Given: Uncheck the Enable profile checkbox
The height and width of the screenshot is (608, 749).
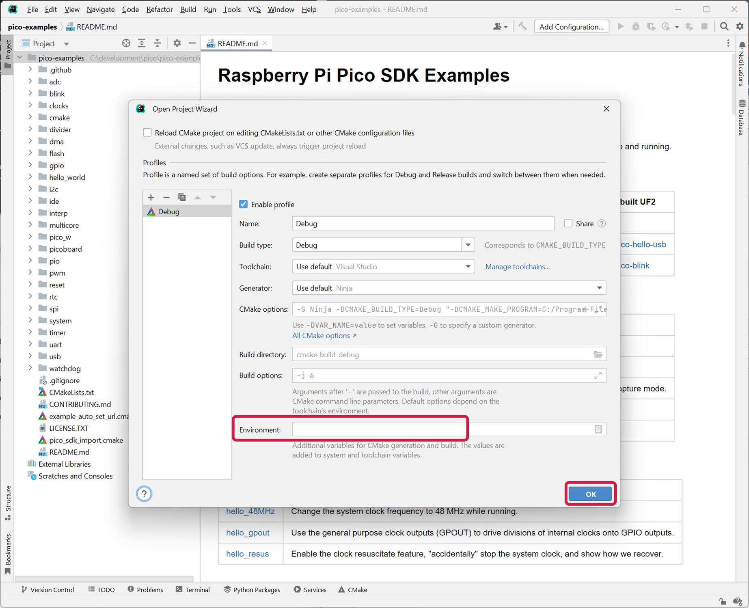Looking at the screenshot, I should (x=243, y=204).
